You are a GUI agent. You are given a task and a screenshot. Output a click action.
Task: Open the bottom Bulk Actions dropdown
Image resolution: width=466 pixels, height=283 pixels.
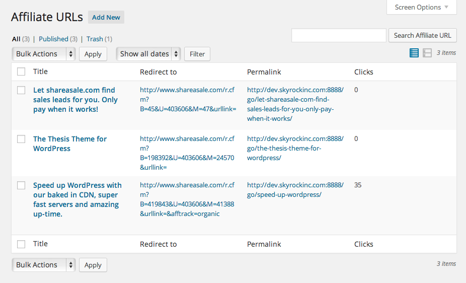pos(44,265)
